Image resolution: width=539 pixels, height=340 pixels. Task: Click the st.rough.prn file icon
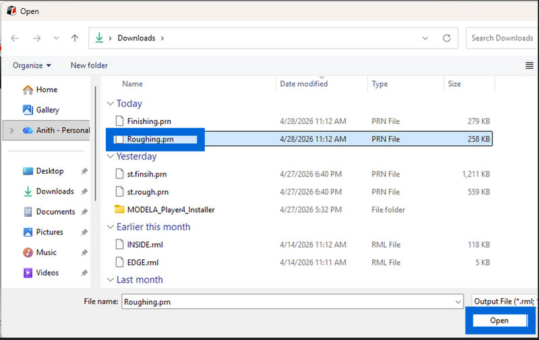point(119,192)
